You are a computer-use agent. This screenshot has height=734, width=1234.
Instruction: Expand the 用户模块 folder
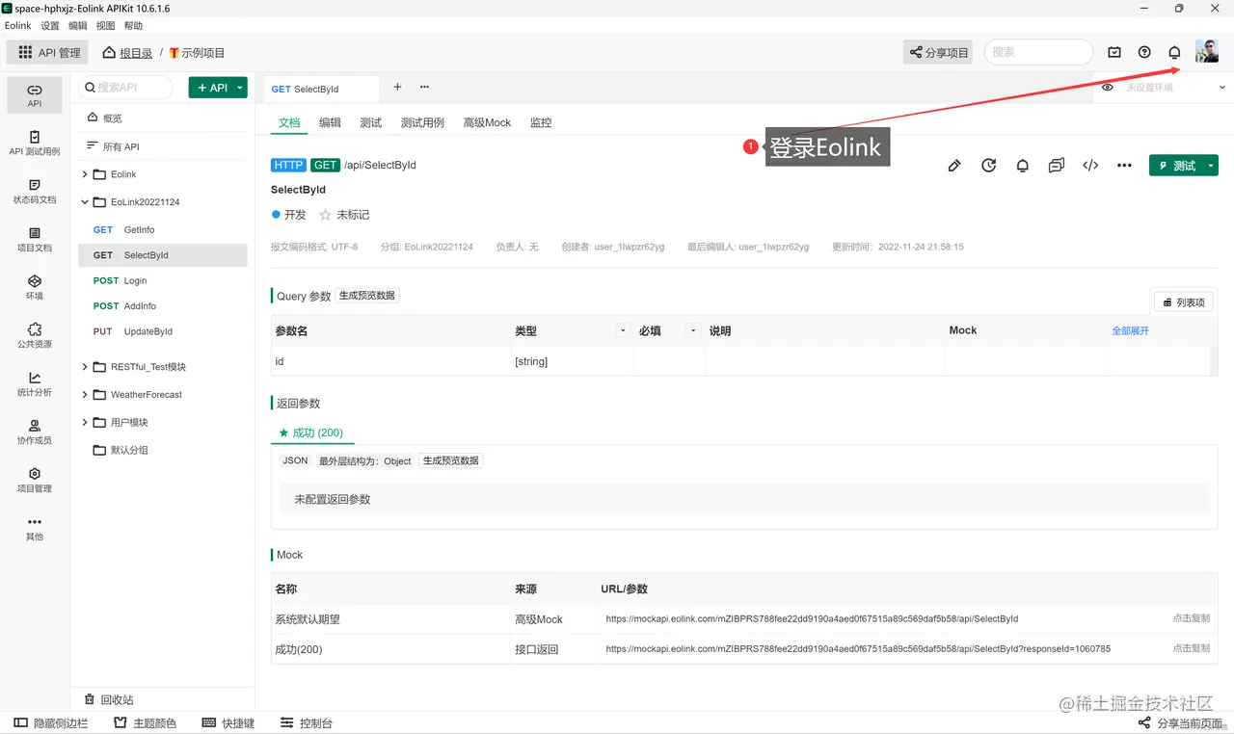[x=85, y=423]
